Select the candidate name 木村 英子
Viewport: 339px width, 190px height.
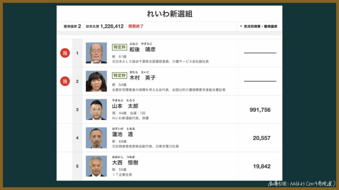coord(142,78)
